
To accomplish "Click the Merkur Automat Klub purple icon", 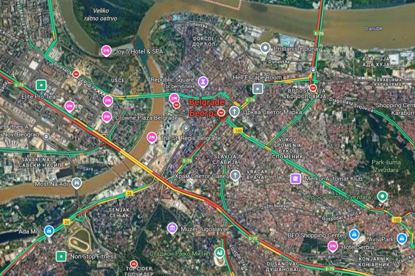I will coord(295,179).
